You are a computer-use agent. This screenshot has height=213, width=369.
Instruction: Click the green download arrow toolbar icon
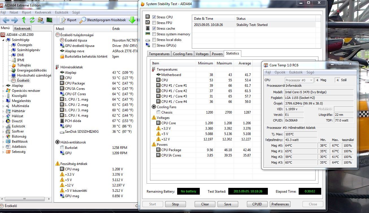point(132,20)
